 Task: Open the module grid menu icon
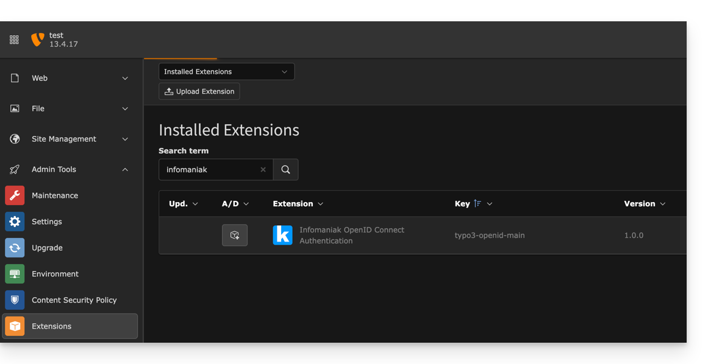[x=15, y=40]
